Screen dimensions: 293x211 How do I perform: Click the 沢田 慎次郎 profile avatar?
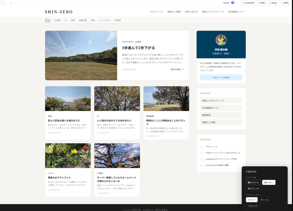point(221,40)
